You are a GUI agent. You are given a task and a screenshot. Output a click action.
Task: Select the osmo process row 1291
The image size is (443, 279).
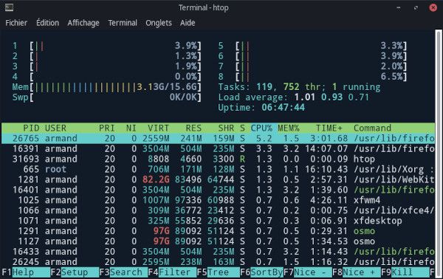pyautogui.click(x=218, y=231)
